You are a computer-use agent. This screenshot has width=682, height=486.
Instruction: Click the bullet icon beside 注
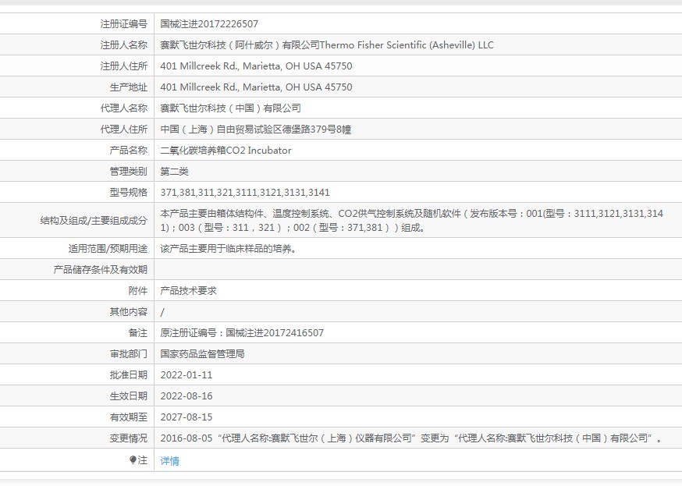(x=133, y=460)
